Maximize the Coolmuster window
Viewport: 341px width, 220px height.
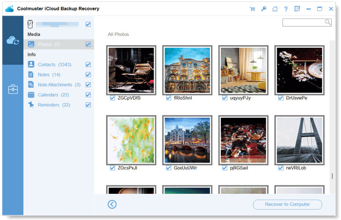[x=320, y=9]
